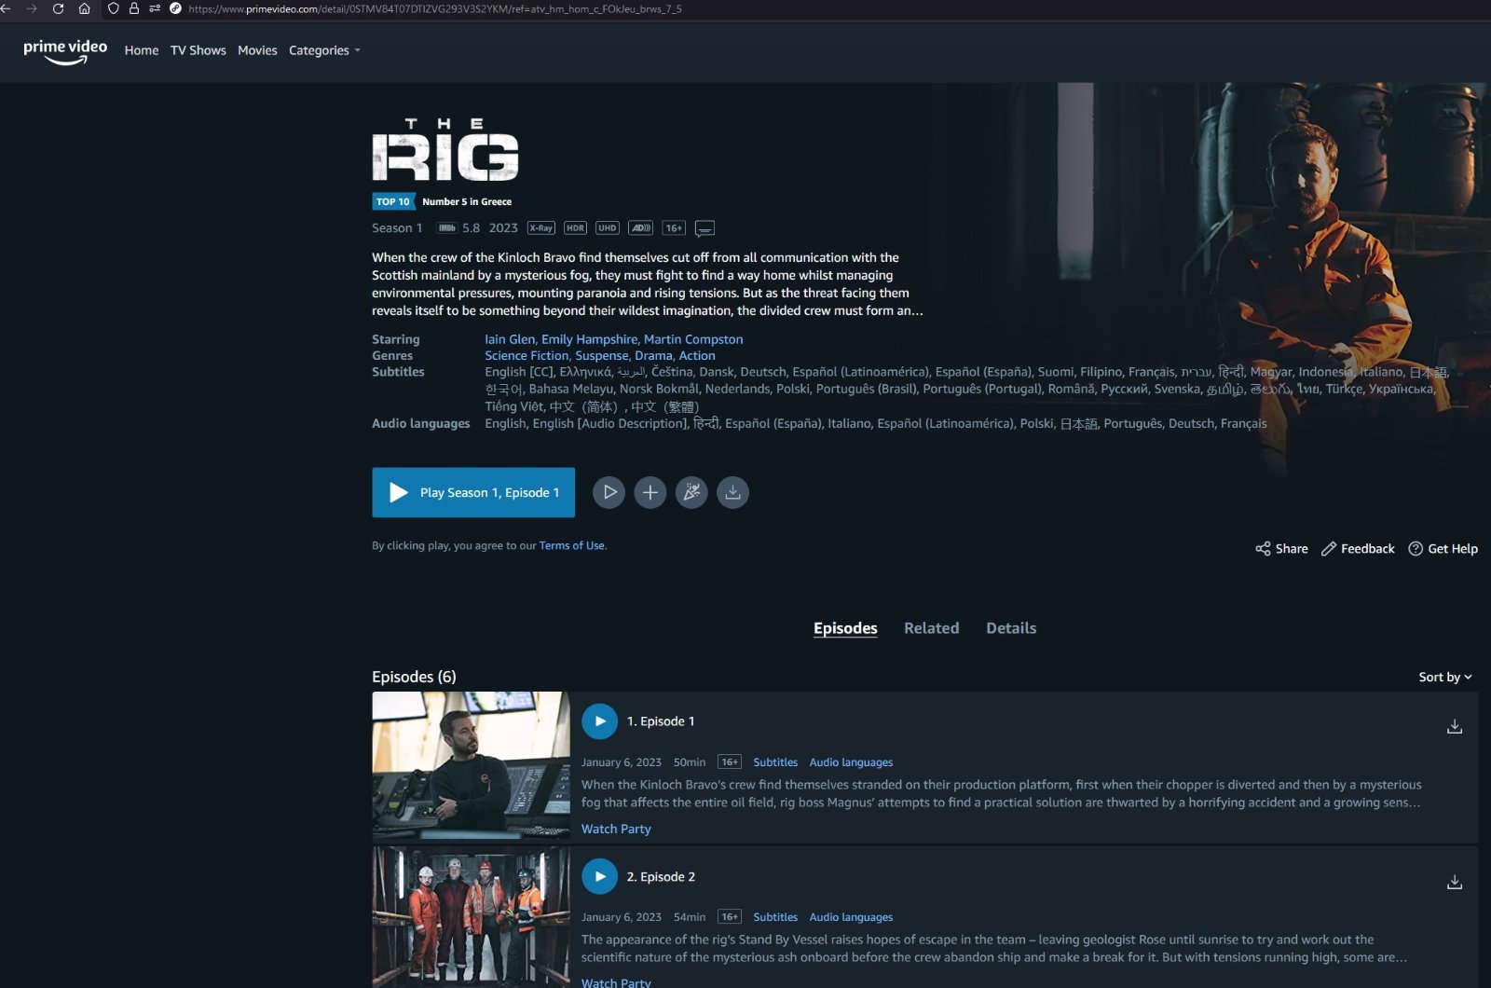Open Home in Prime Video nav
The width and height of the screenshot is (1491, 988).
[x=142, y=50]
